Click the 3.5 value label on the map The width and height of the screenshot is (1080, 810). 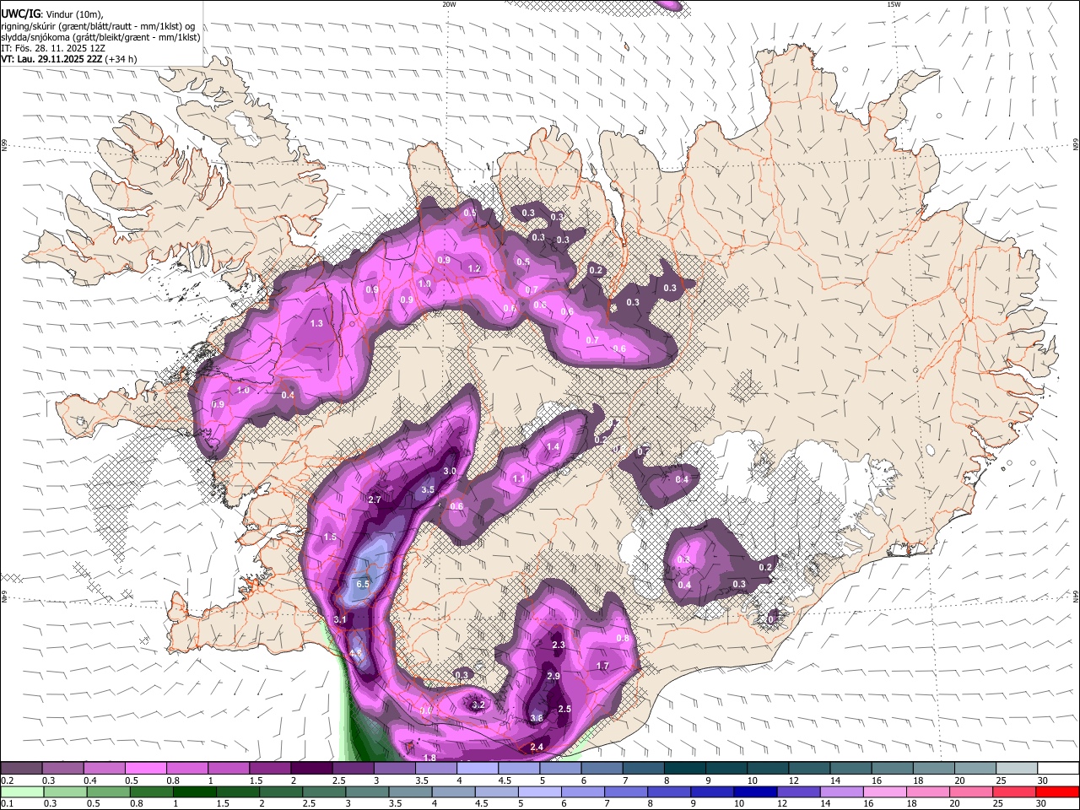point(428,489)
